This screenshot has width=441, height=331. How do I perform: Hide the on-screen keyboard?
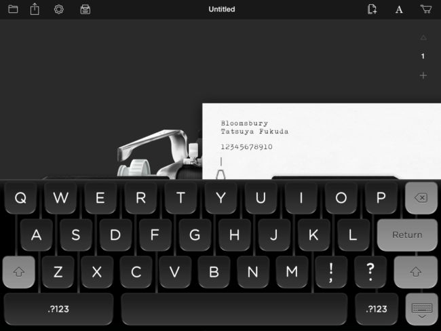pos(421,309)
